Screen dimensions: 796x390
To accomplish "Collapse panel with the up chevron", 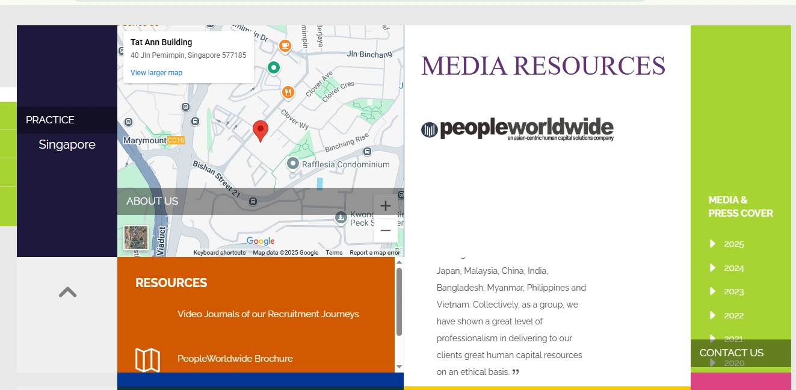I will click(x=67, y=292).
